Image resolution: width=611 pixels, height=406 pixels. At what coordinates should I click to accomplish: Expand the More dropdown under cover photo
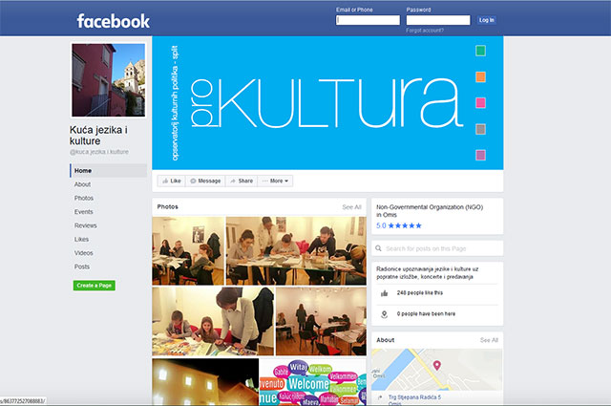(277, 181)
